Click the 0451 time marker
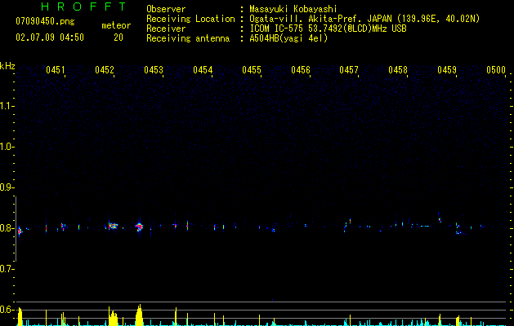Viewport: 514px width, 326px height. (55, 70)
